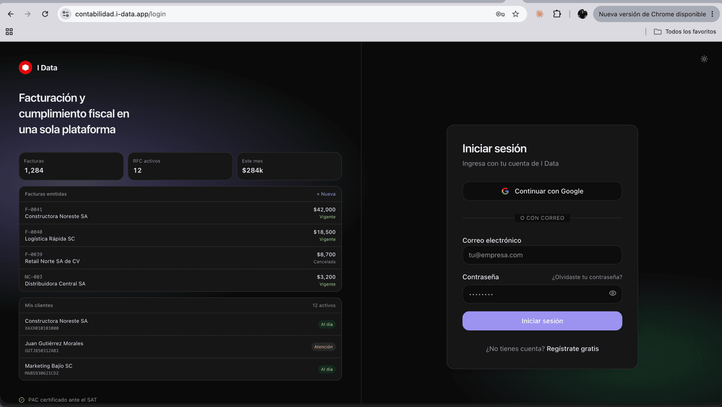This screenshot has height=407, width=722.
Task: Reload the page with the refresh icon
Action: click(x=45, y=14)
